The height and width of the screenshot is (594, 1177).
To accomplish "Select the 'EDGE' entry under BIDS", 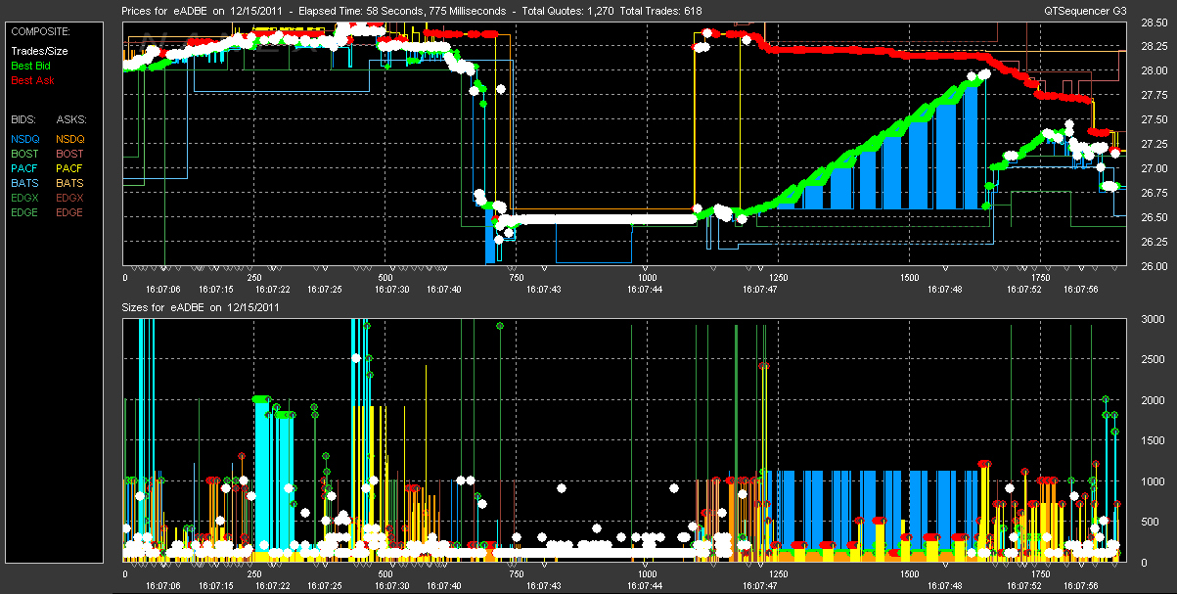I will click(25, 212).
